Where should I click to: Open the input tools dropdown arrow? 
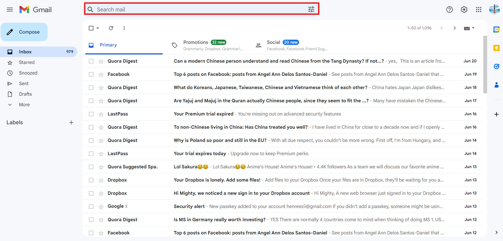click(473, 28)
